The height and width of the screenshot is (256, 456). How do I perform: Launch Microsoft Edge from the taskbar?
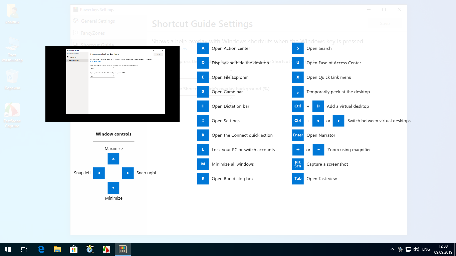[x=41, y=249]
